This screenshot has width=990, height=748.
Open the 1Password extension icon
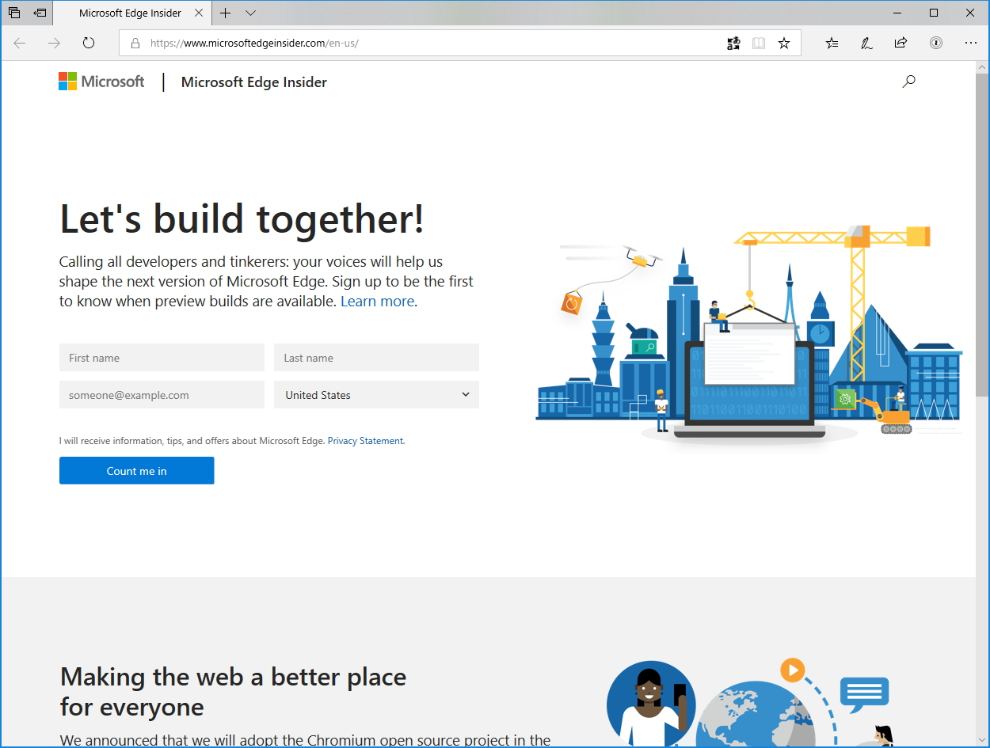(x=935, y=43)
